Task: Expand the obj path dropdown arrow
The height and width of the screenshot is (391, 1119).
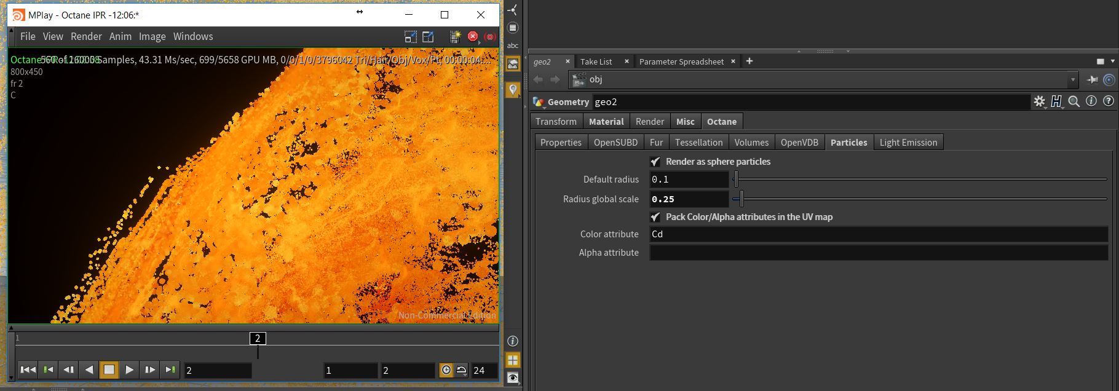Action: click(x=1074, y=79)
